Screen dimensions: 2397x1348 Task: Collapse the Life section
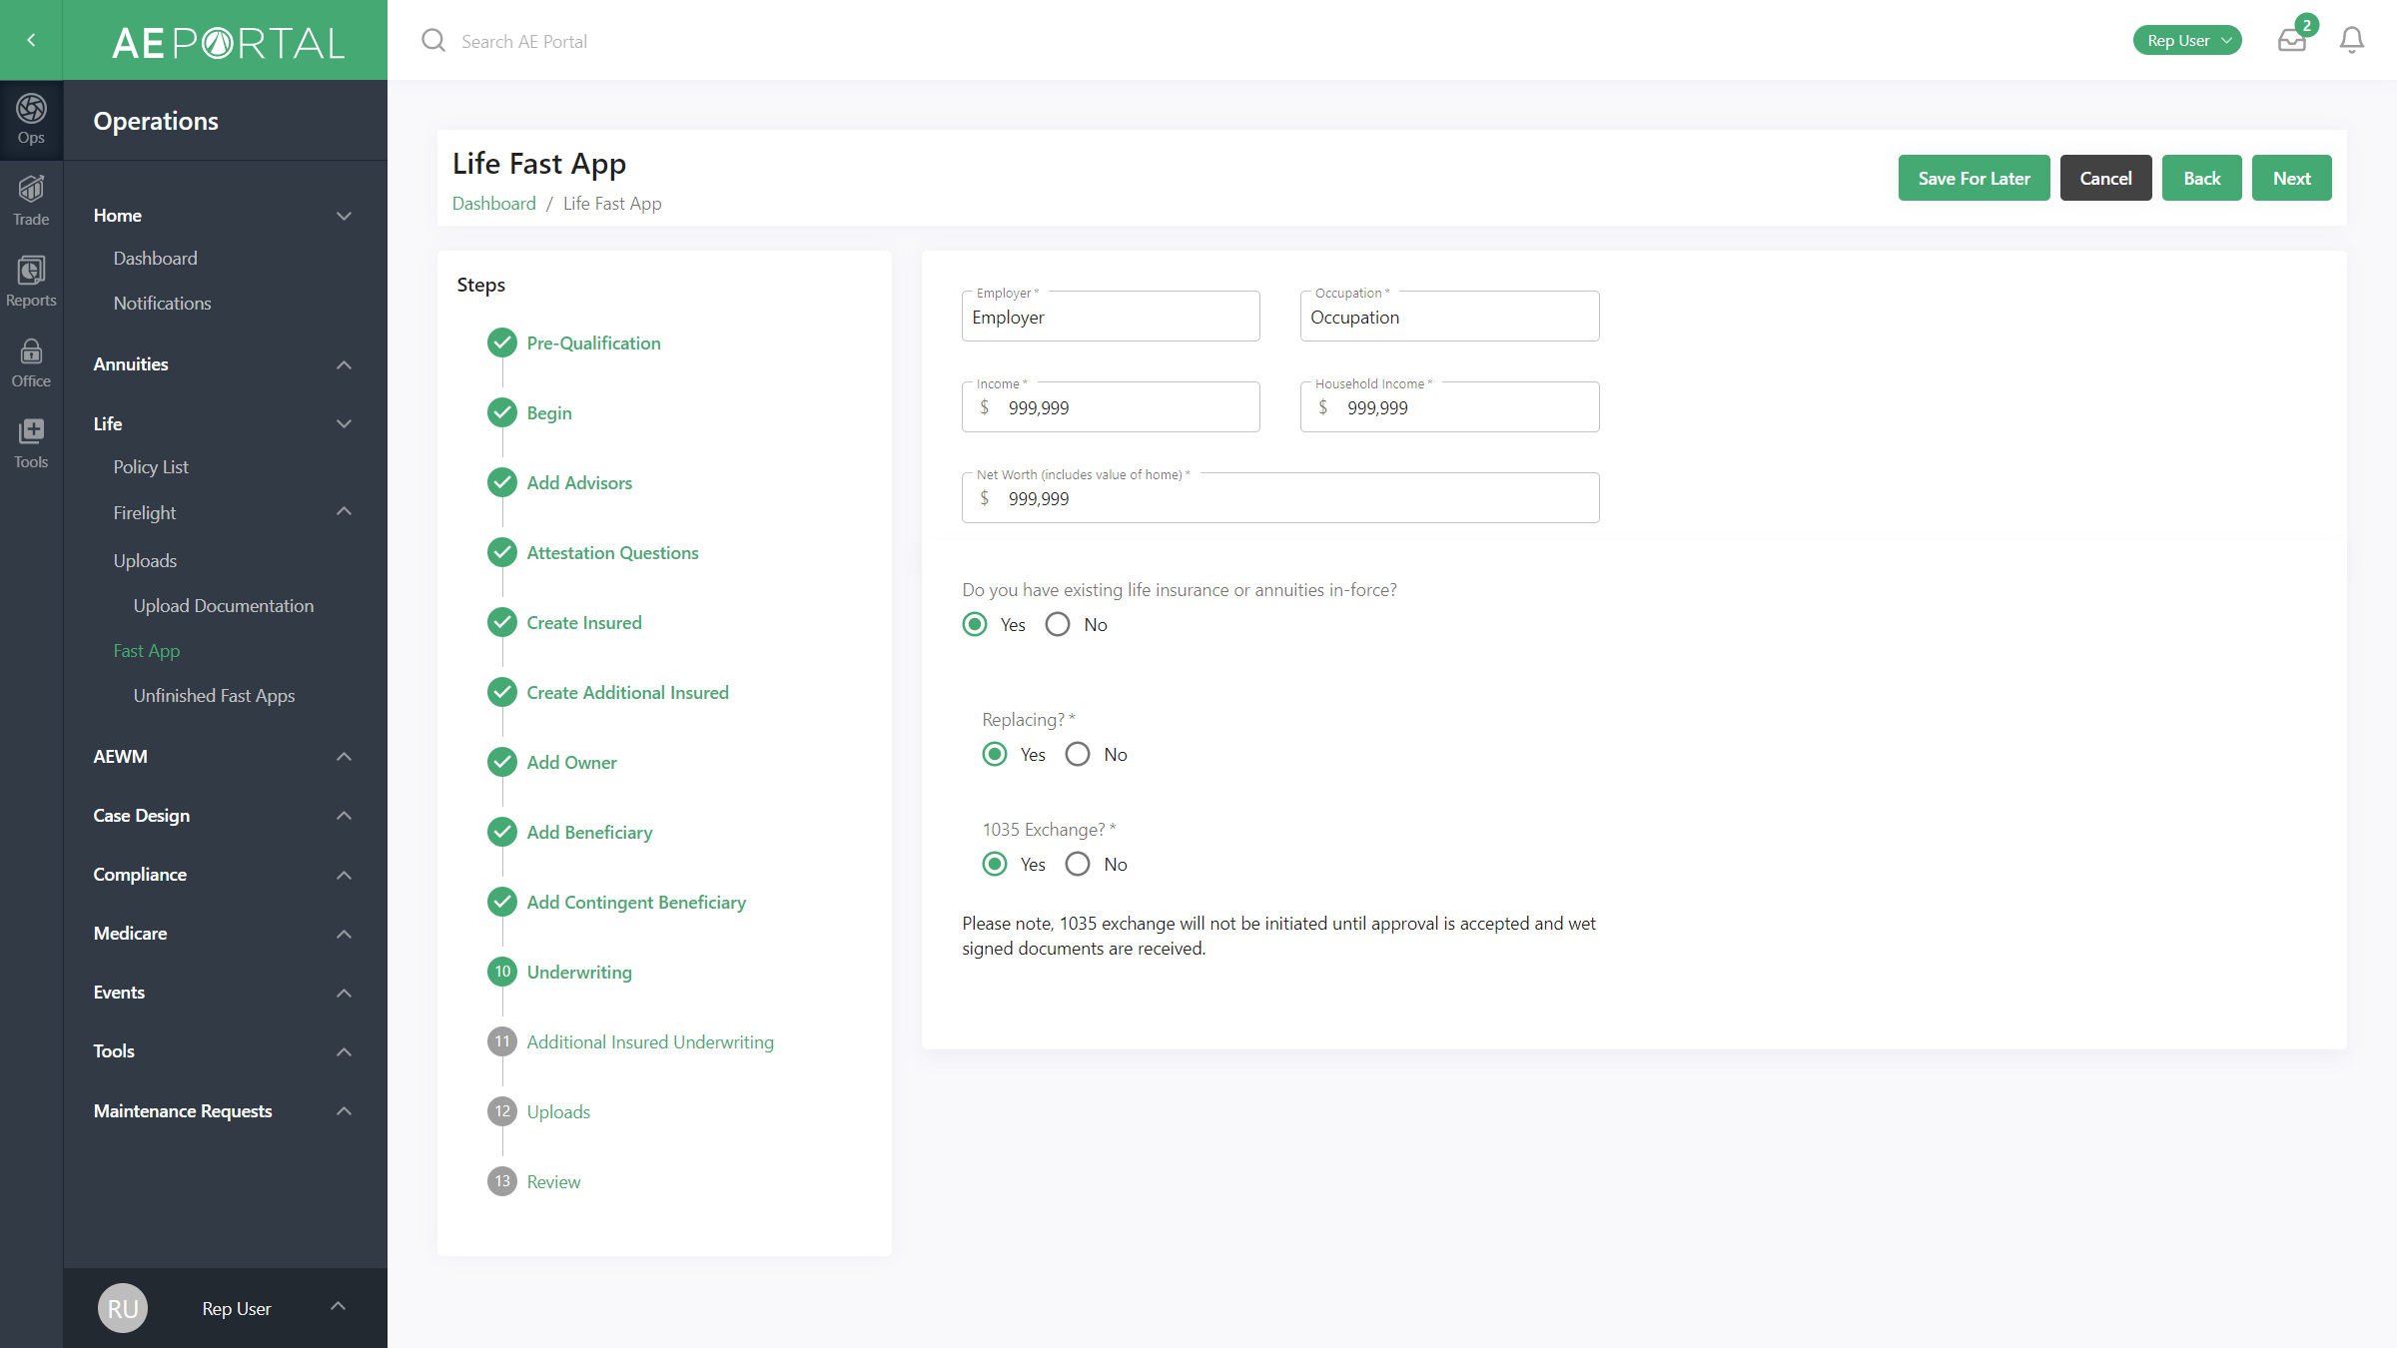coord(344,423)
